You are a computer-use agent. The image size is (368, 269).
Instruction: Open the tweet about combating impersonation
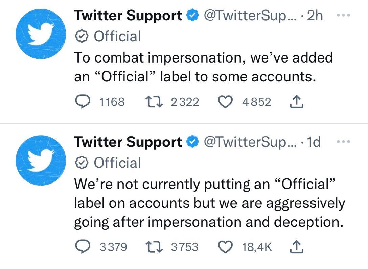[x=203, y=67]
